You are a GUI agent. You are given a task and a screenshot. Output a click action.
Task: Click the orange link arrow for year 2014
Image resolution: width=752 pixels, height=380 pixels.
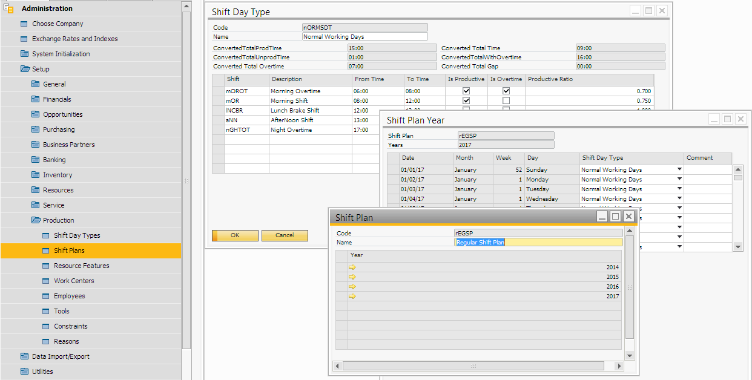[x=352, y=267]
